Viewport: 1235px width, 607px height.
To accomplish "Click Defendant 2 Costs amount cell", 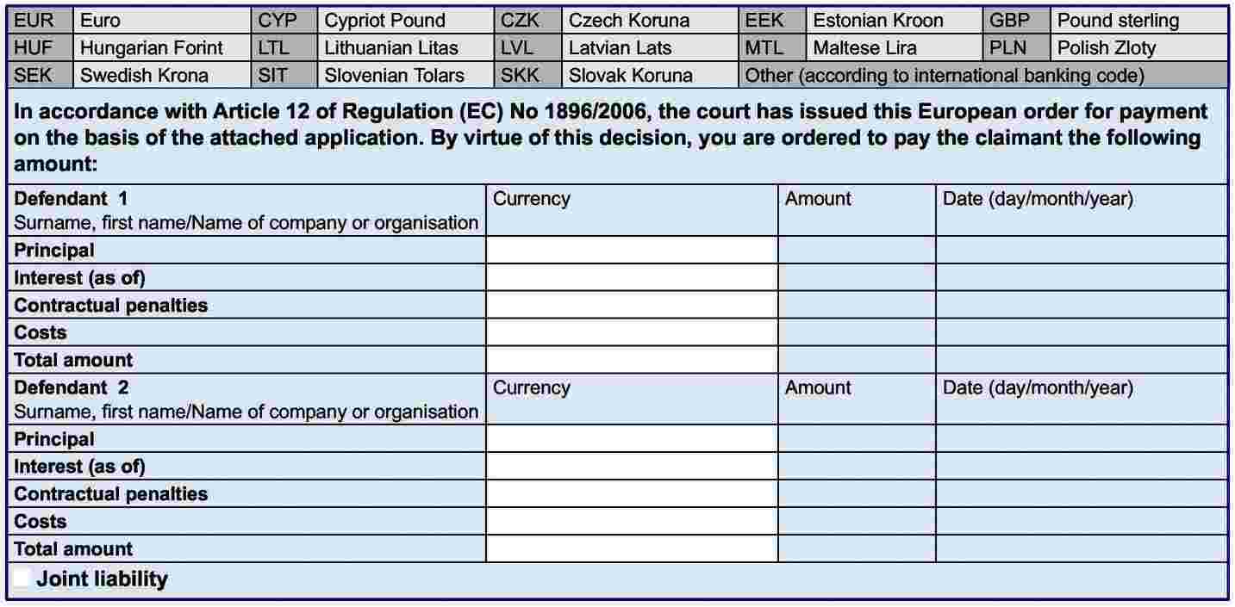I will pyautogui.click(x=857, y=522).
